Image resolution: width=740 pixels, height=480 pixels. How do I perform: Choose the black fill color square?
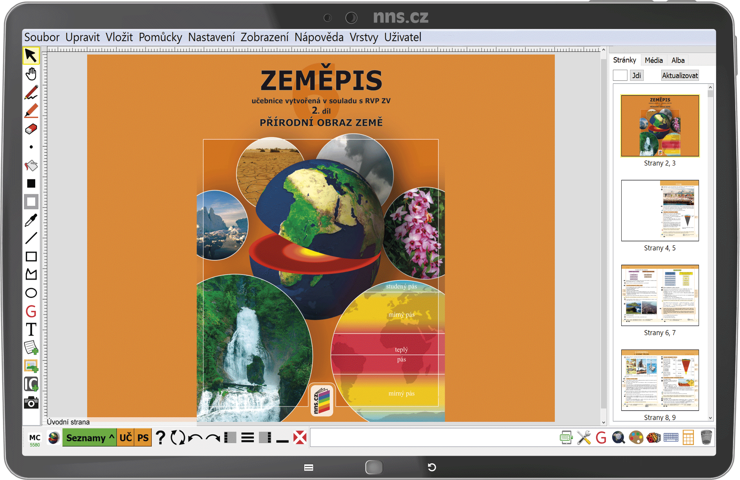[x=31, y=184]
